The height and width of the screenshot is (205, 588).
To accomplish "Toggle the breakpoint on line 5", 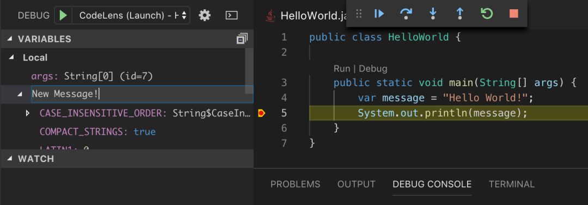I will 262,113.
